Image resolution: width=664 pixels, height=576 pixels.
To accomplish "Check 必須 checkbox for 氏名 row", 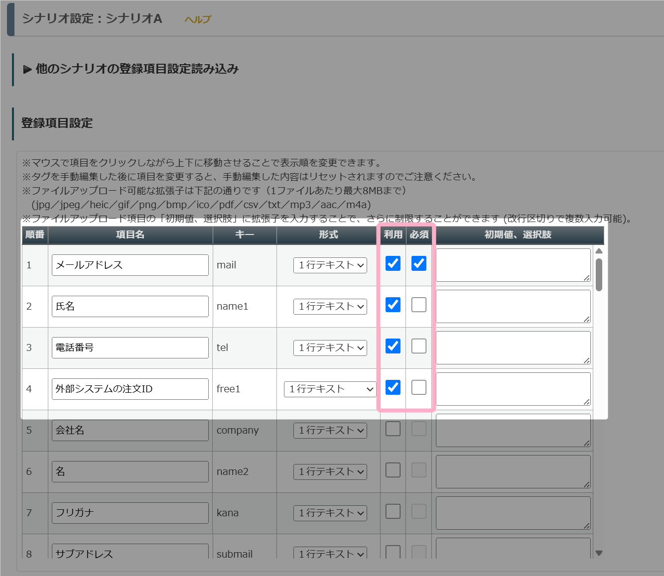I will [419, 305].
